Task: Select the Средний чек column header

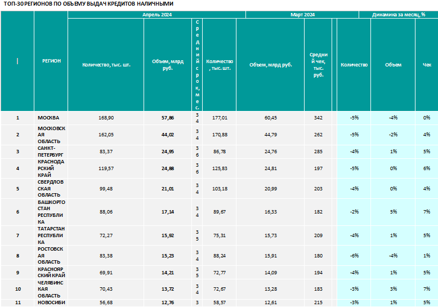Action: click(318, 65)
